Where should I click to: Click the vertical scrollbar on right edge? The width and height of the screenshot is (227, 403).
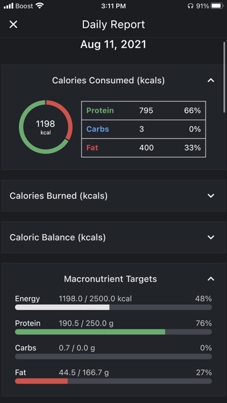click(224, 77)
